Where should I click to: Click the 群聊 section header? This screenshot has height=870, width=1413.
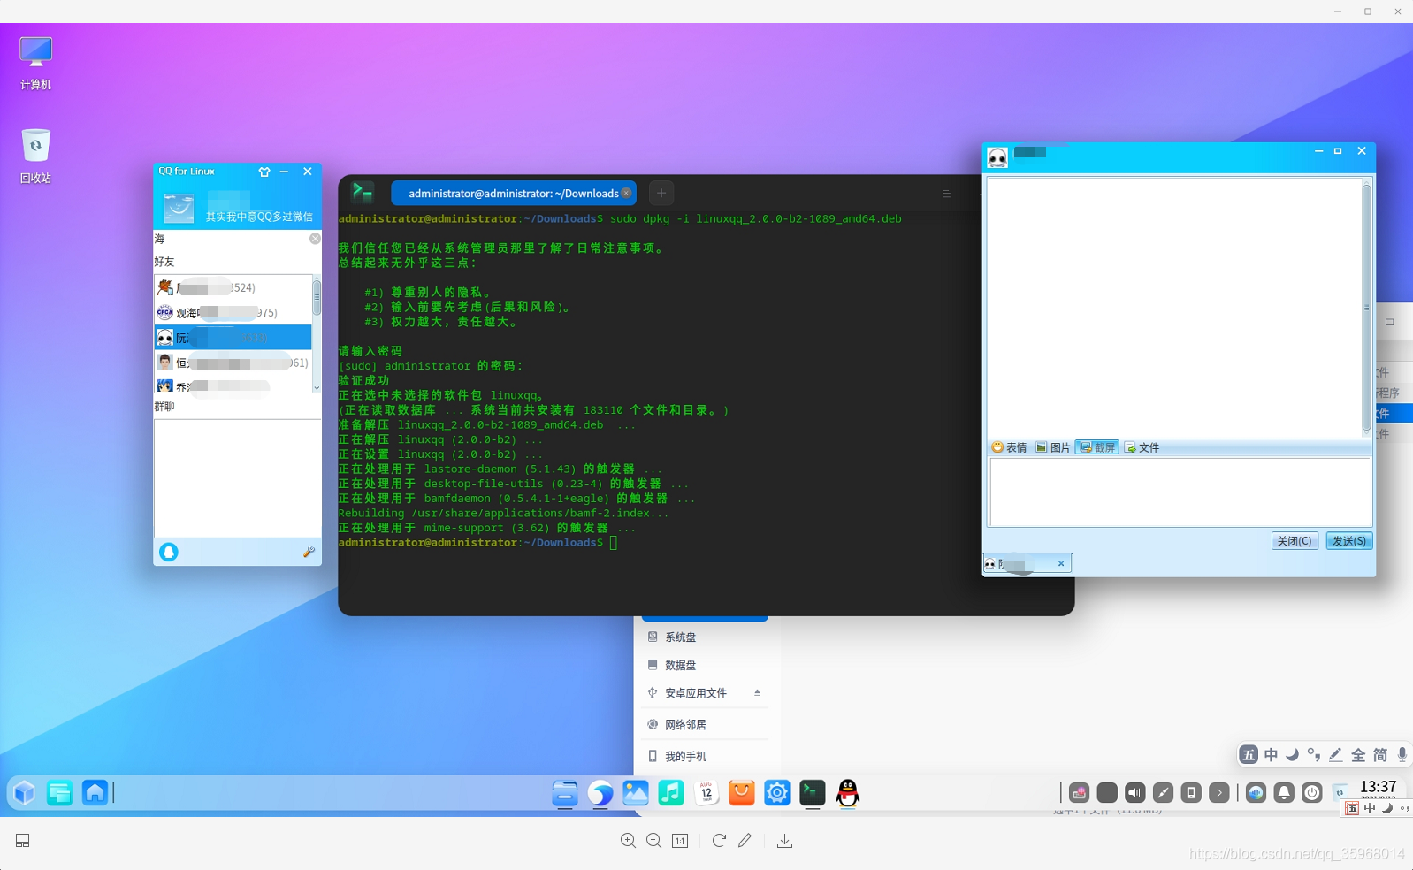[x=164, y=407]
